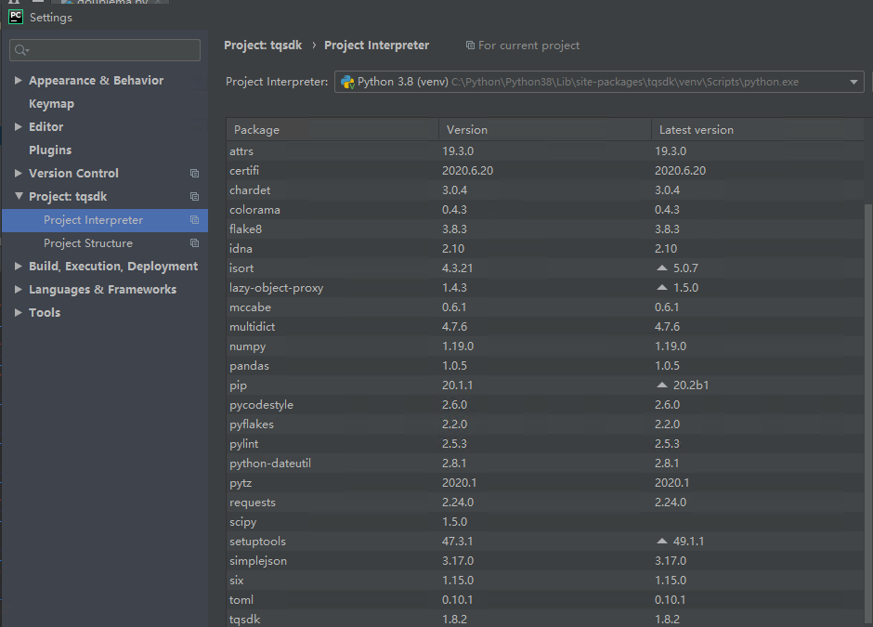Screen dimensions: 873x627
Task: Select the pyflakes package row
Action: 545,424
